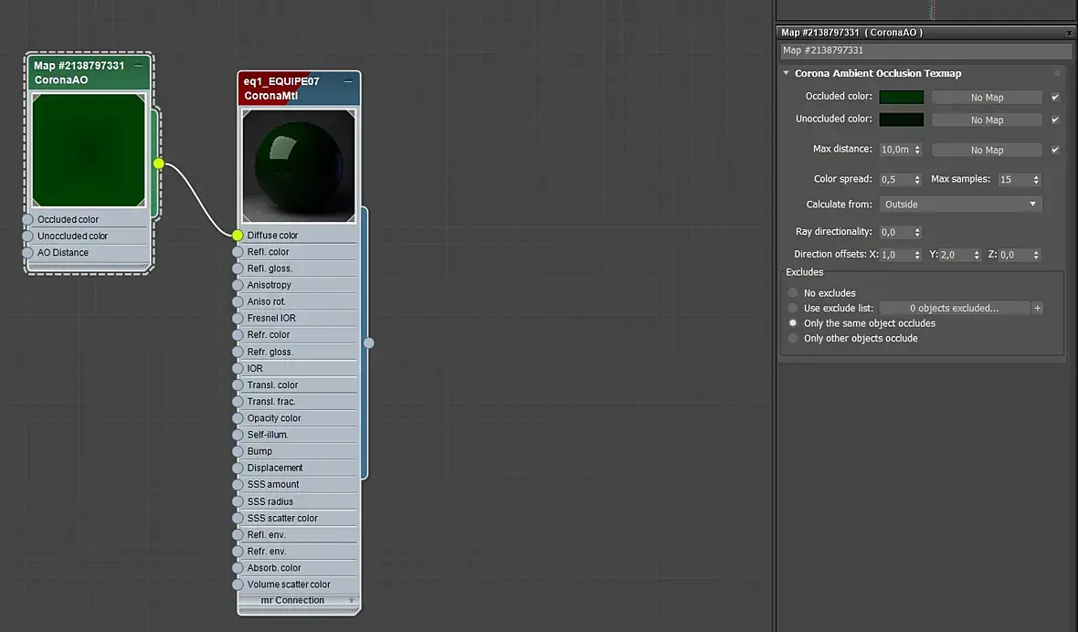Click Anisotropy input socket
This screenshot has height=632, width=1078.
pyautogui.click(x=238, y=284)
